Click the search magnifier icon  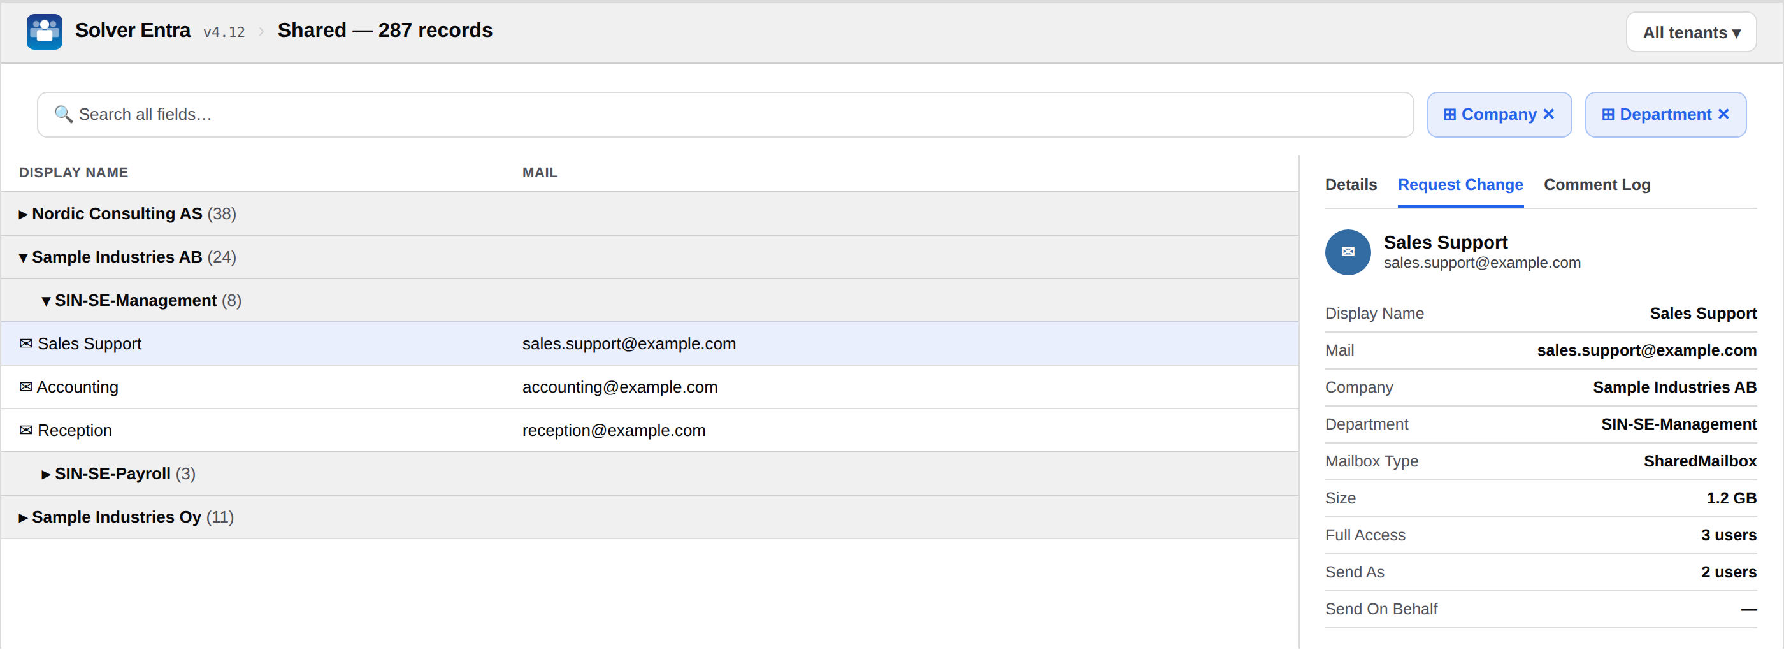point(64,114)
